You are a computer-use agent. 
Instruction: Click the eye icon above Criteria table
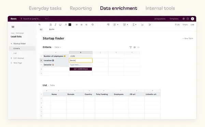135,47
